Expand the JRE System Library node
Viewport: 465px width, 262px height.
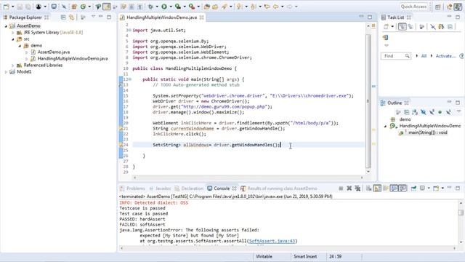(13, 33)
